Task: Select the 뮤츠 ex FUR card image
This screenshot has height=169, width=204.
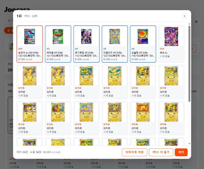Action: [171, 37]
